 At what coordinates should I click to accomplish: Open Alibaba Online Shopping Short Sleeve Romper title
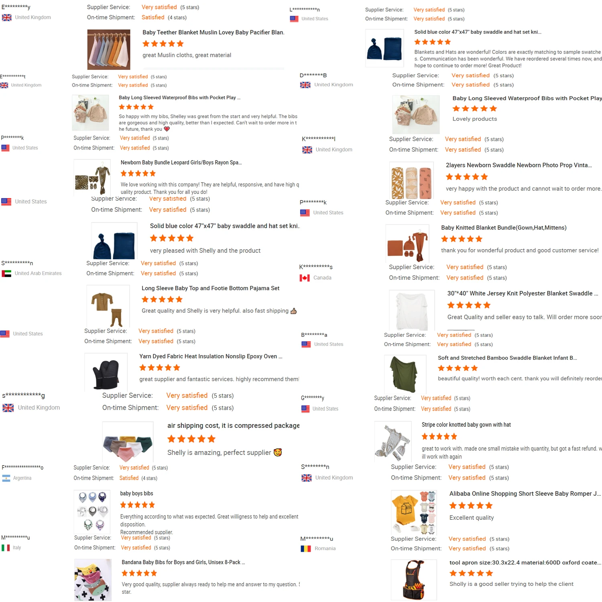coord(525,494)
